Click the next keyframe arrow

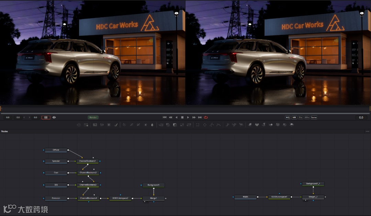29,118
